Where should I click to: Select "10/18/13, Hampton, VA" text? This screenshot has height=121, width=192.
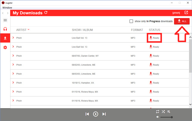(83, 83)
